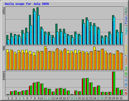The width and height of the screenshot is (129, 101).
Task: Click the Hits legend label
Action: [126, 10]
